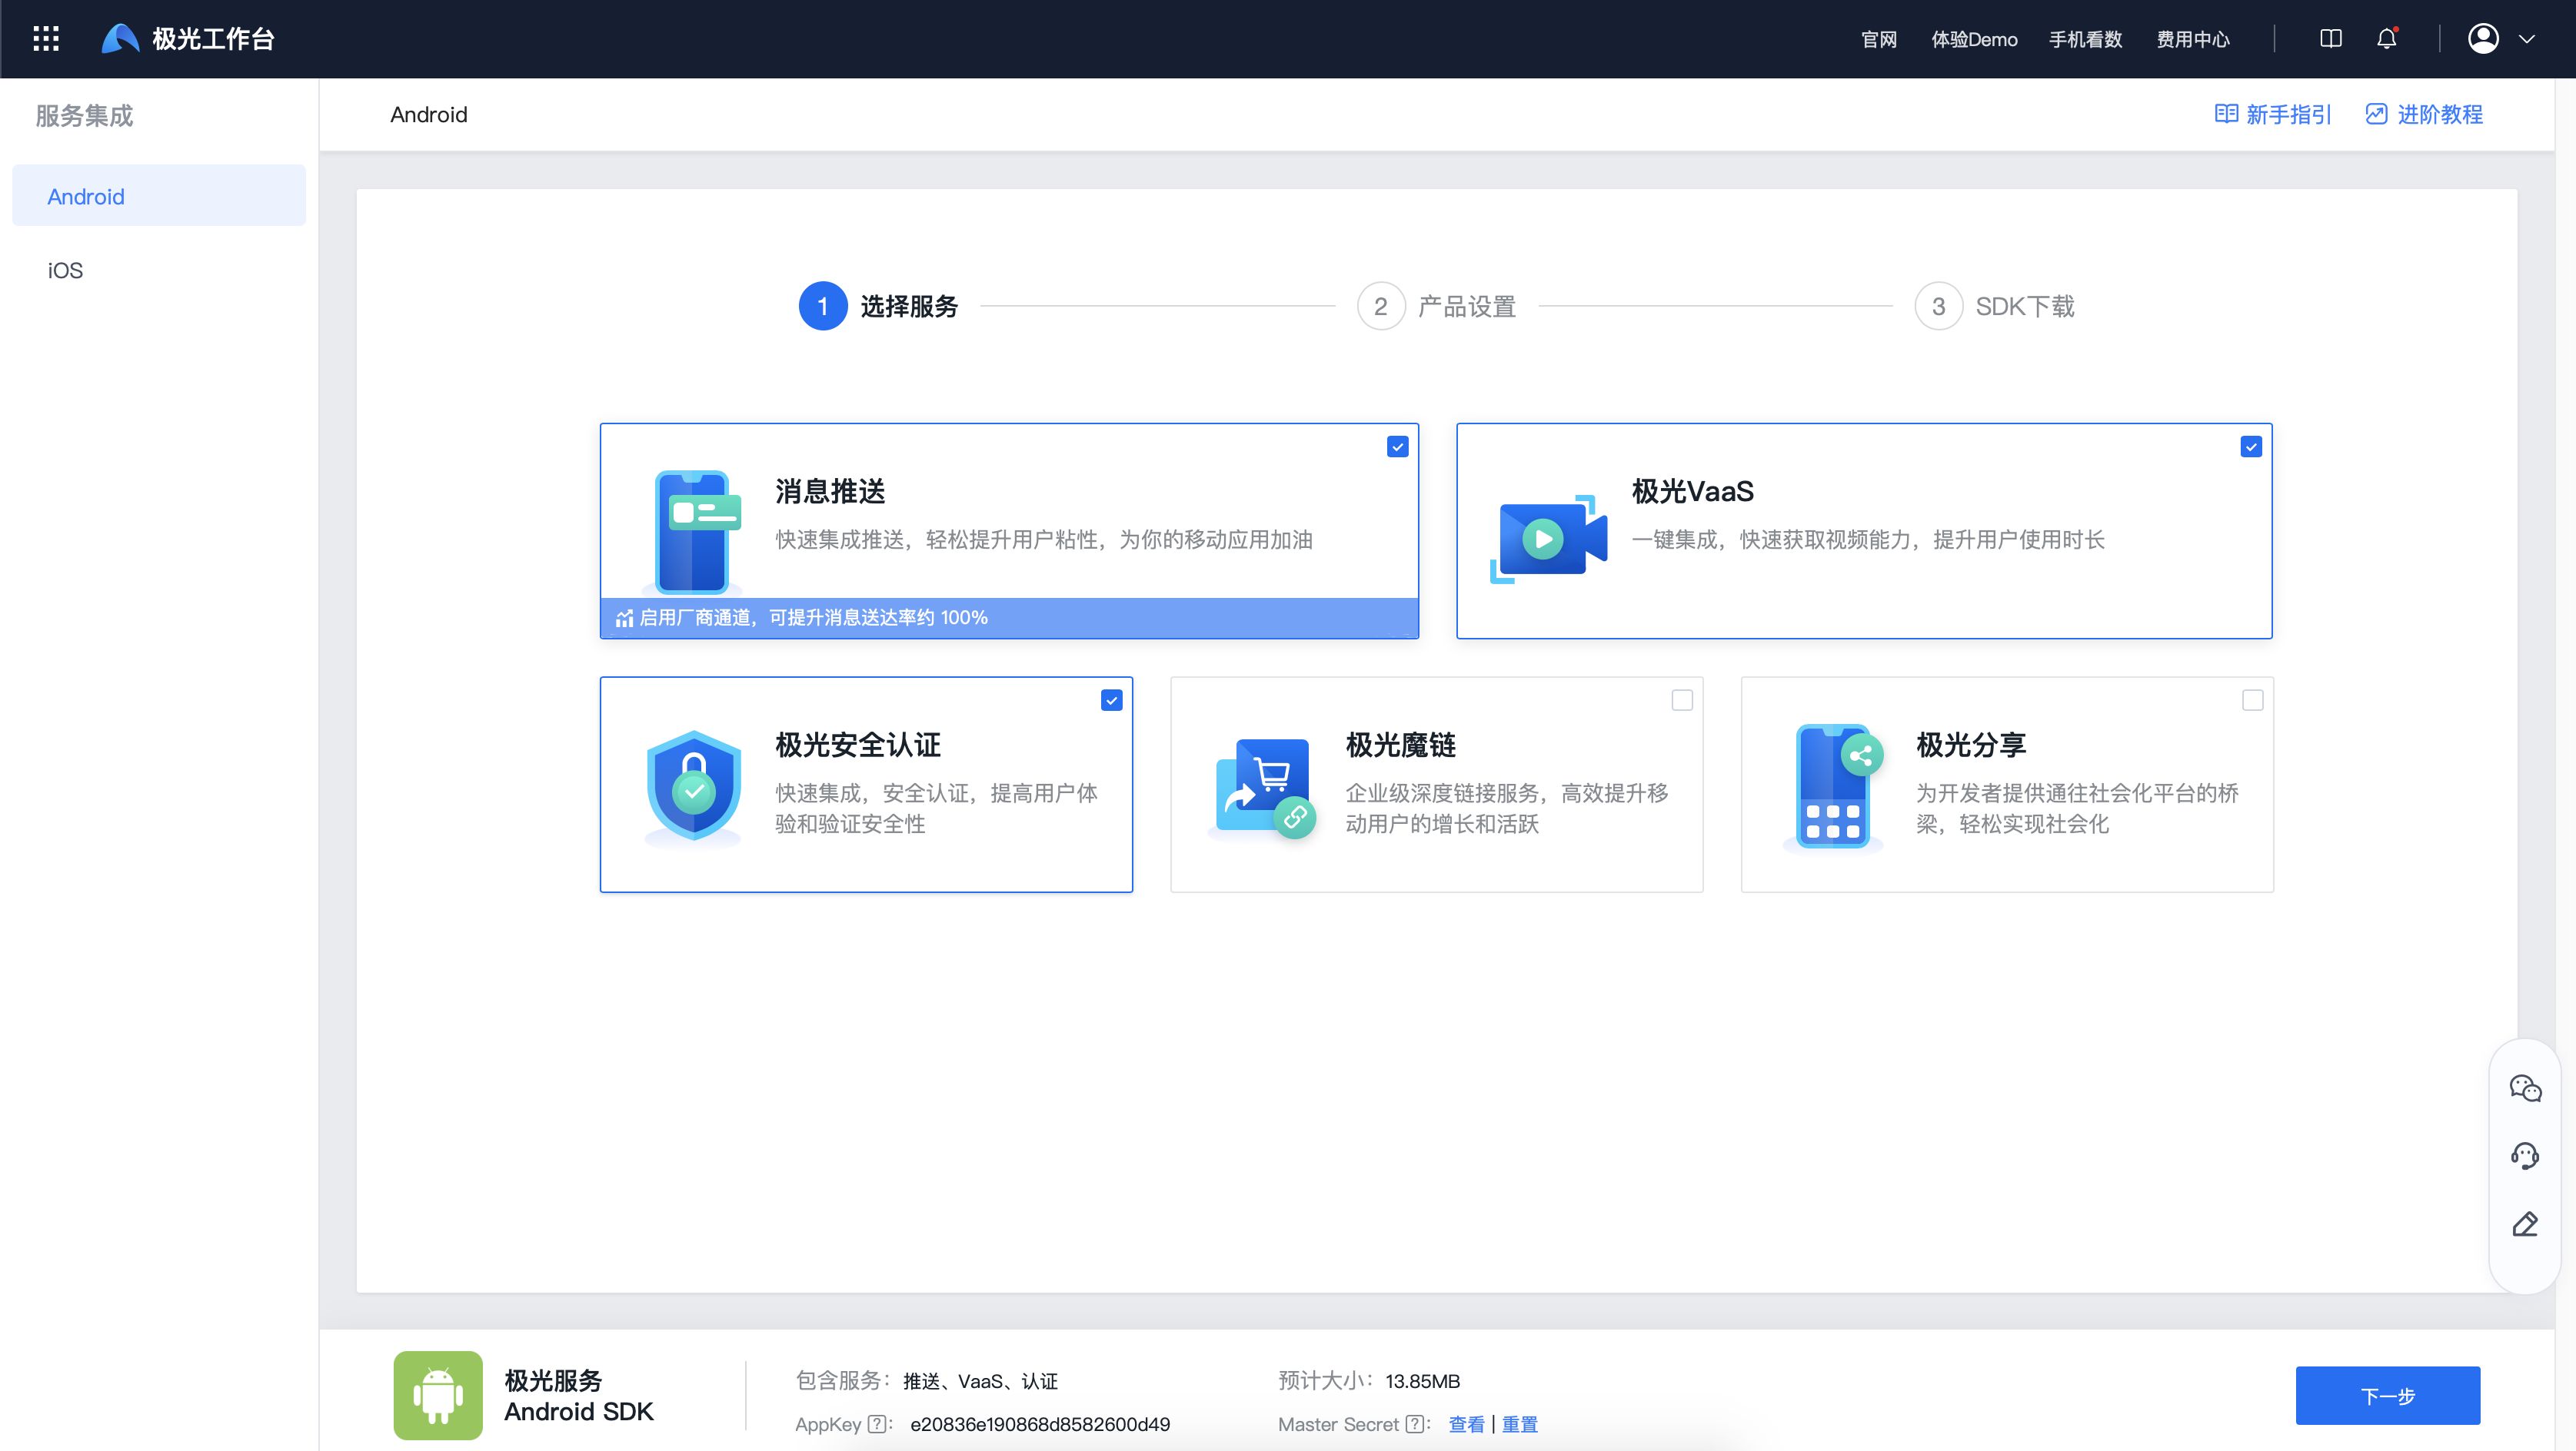Click the Master Secret help question mark
Screen dimensions: 2576x1451
click(x=1414, y=1424)
